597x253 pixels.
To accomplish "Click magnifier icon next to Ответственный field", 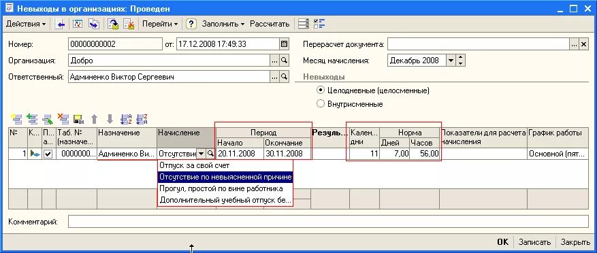I will [x=284, y=77].
